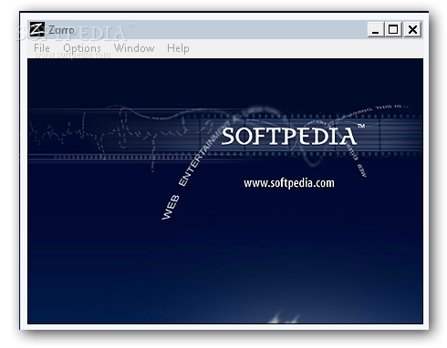
Task: Maximize the Zorro window
Action: pos(393,30)
